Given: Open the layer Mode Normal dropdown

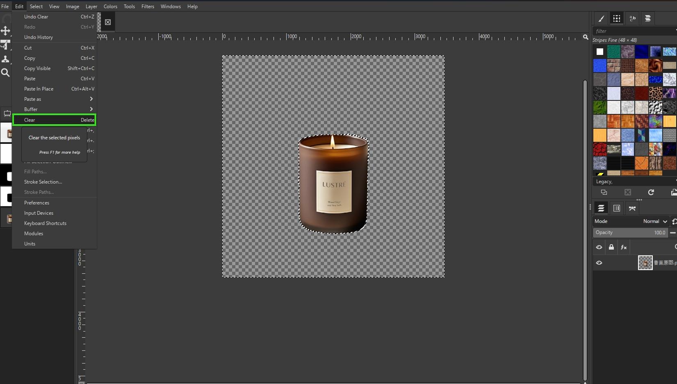Looking at the screenshot, I should pos(631,221).
